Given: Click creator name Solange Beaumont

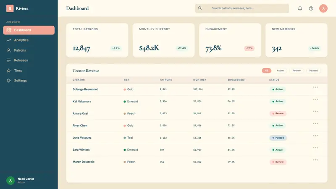Looking at the screenshot, I should pos(85,89).
